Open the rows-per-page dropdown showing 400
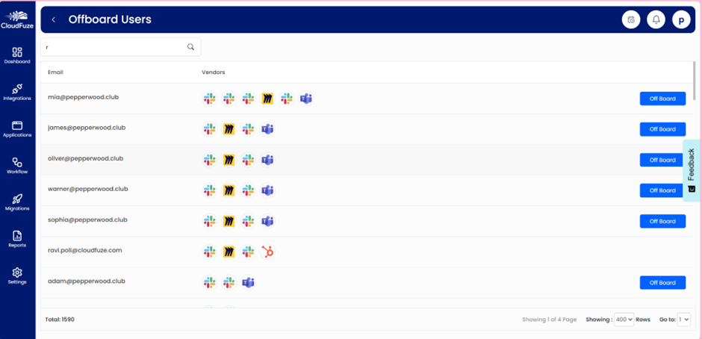This screenshot has width=702, height=339. pyautogui.click(x=624, y=320)
